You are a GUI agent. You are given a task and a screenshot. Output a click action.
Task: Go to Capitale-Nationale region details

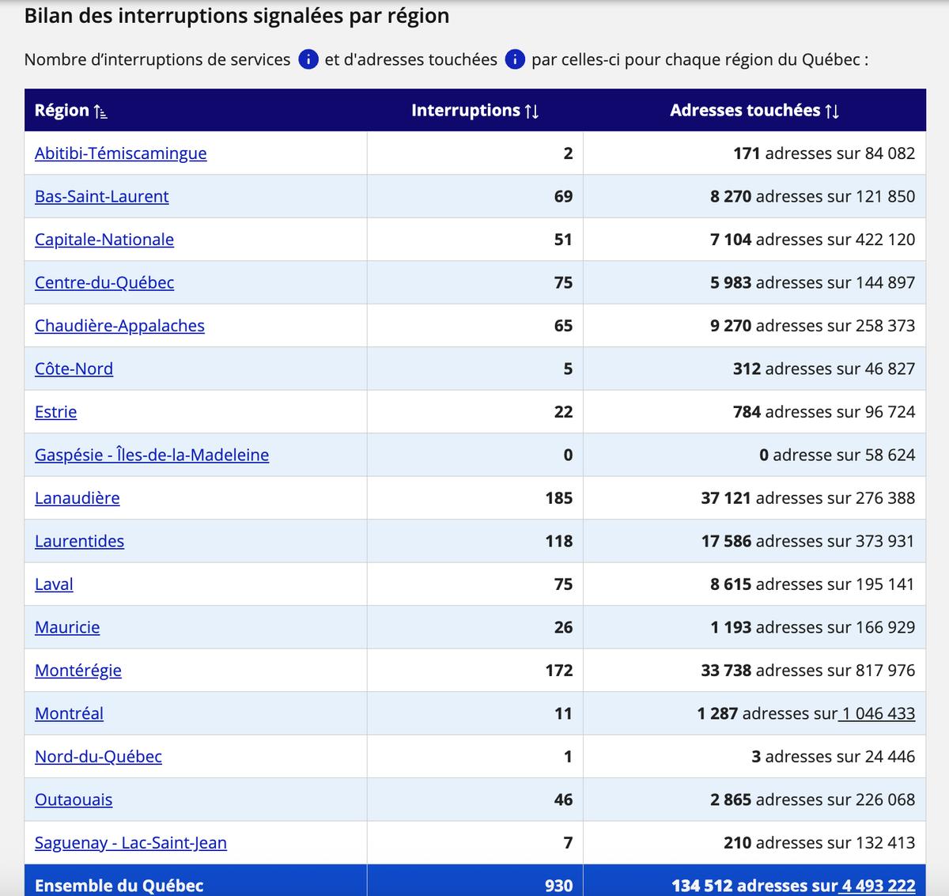[104, 240]
